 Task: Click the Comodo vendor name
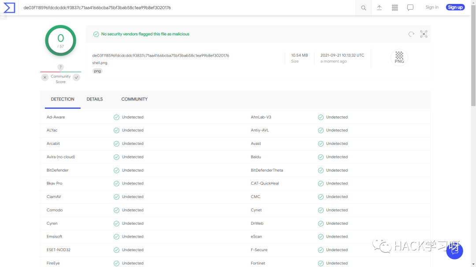tap(55, 210)
